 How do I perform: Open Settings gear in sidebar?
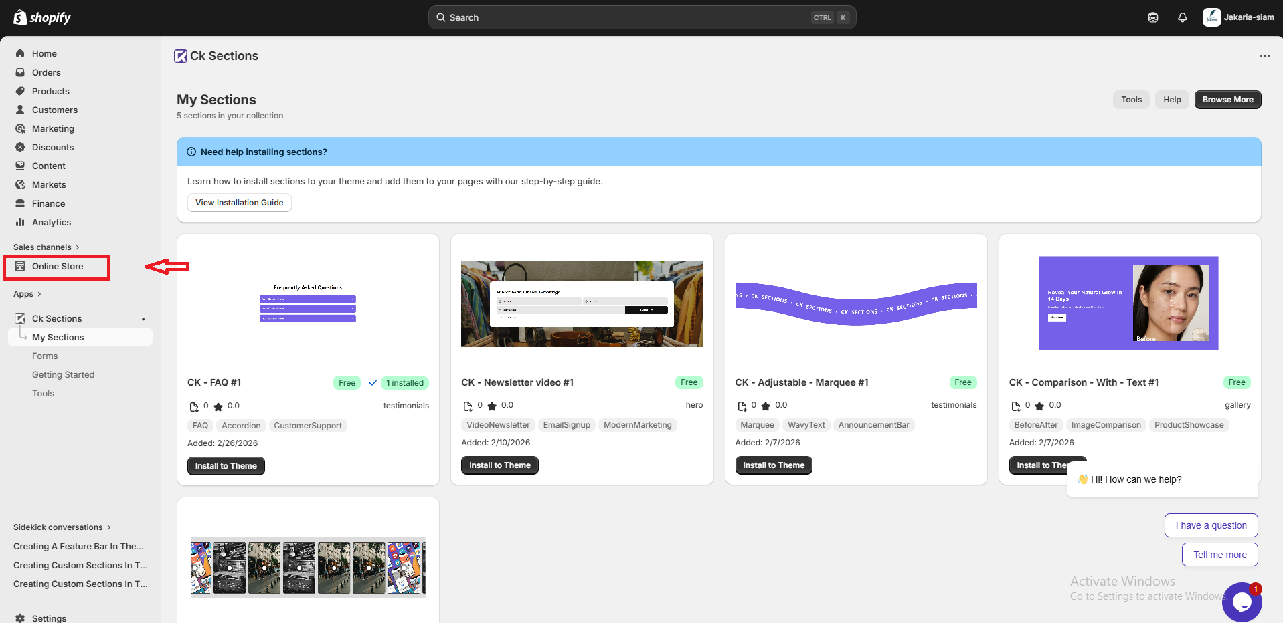pyautogui.click(x=20, y=618)
